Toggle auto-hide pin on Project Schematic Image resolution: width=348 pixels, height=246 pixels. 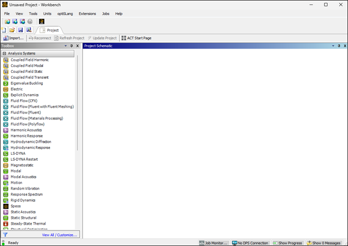tap(339, 46)
